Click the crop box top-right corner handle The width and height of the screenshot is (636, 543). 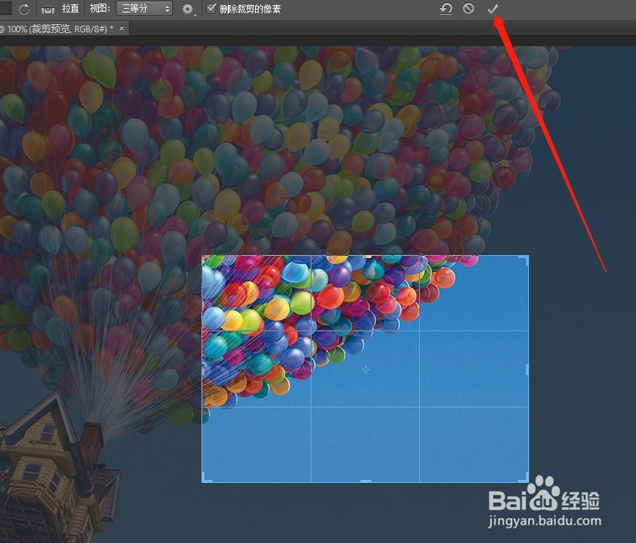pos(524,260)
